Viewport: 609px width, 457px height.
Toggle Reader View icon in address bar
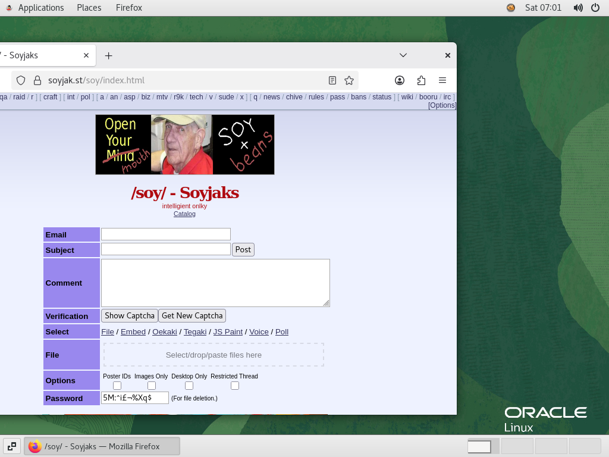pos(332,80)
